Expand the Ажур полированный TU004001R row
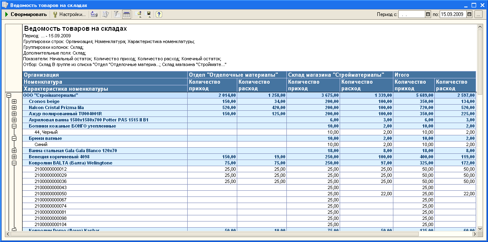 14,114
